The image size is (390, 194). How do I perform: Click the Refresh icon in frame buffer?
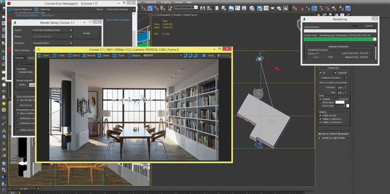coord(89,55)
